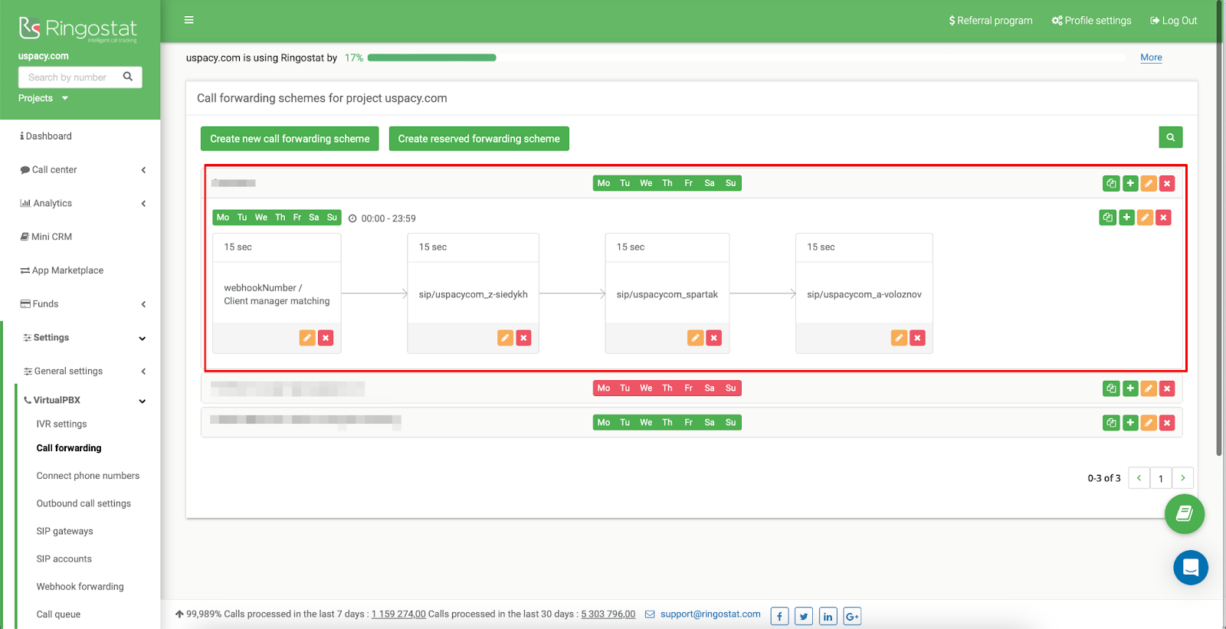Delete the 00:00 - 23:59 schedule rule
Image resolution: width=1226 pixels, height=629 pixels.
coord(1163,218)
